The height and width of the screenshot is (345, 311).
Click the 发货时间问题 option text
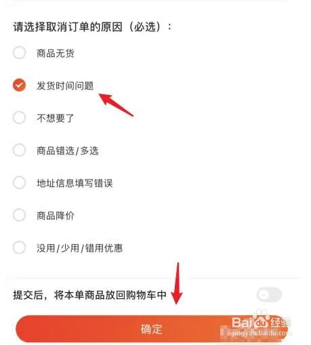click(65, 86)
